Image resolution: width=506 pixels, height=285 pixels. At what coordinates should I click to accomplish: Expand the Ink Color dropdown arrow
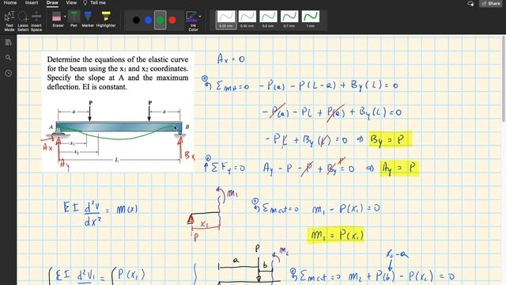click(200, 16)
